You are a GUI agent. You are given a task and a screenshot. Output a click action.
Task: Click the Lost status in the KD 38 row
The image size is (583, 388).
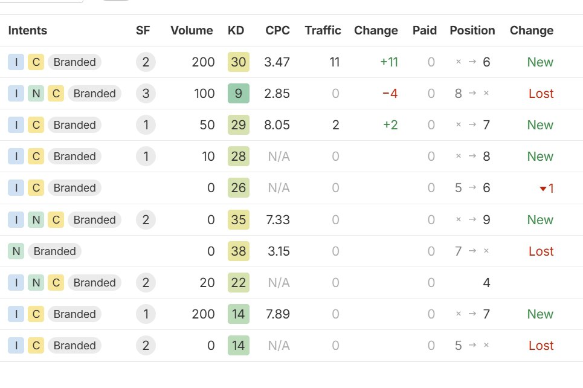541,251
